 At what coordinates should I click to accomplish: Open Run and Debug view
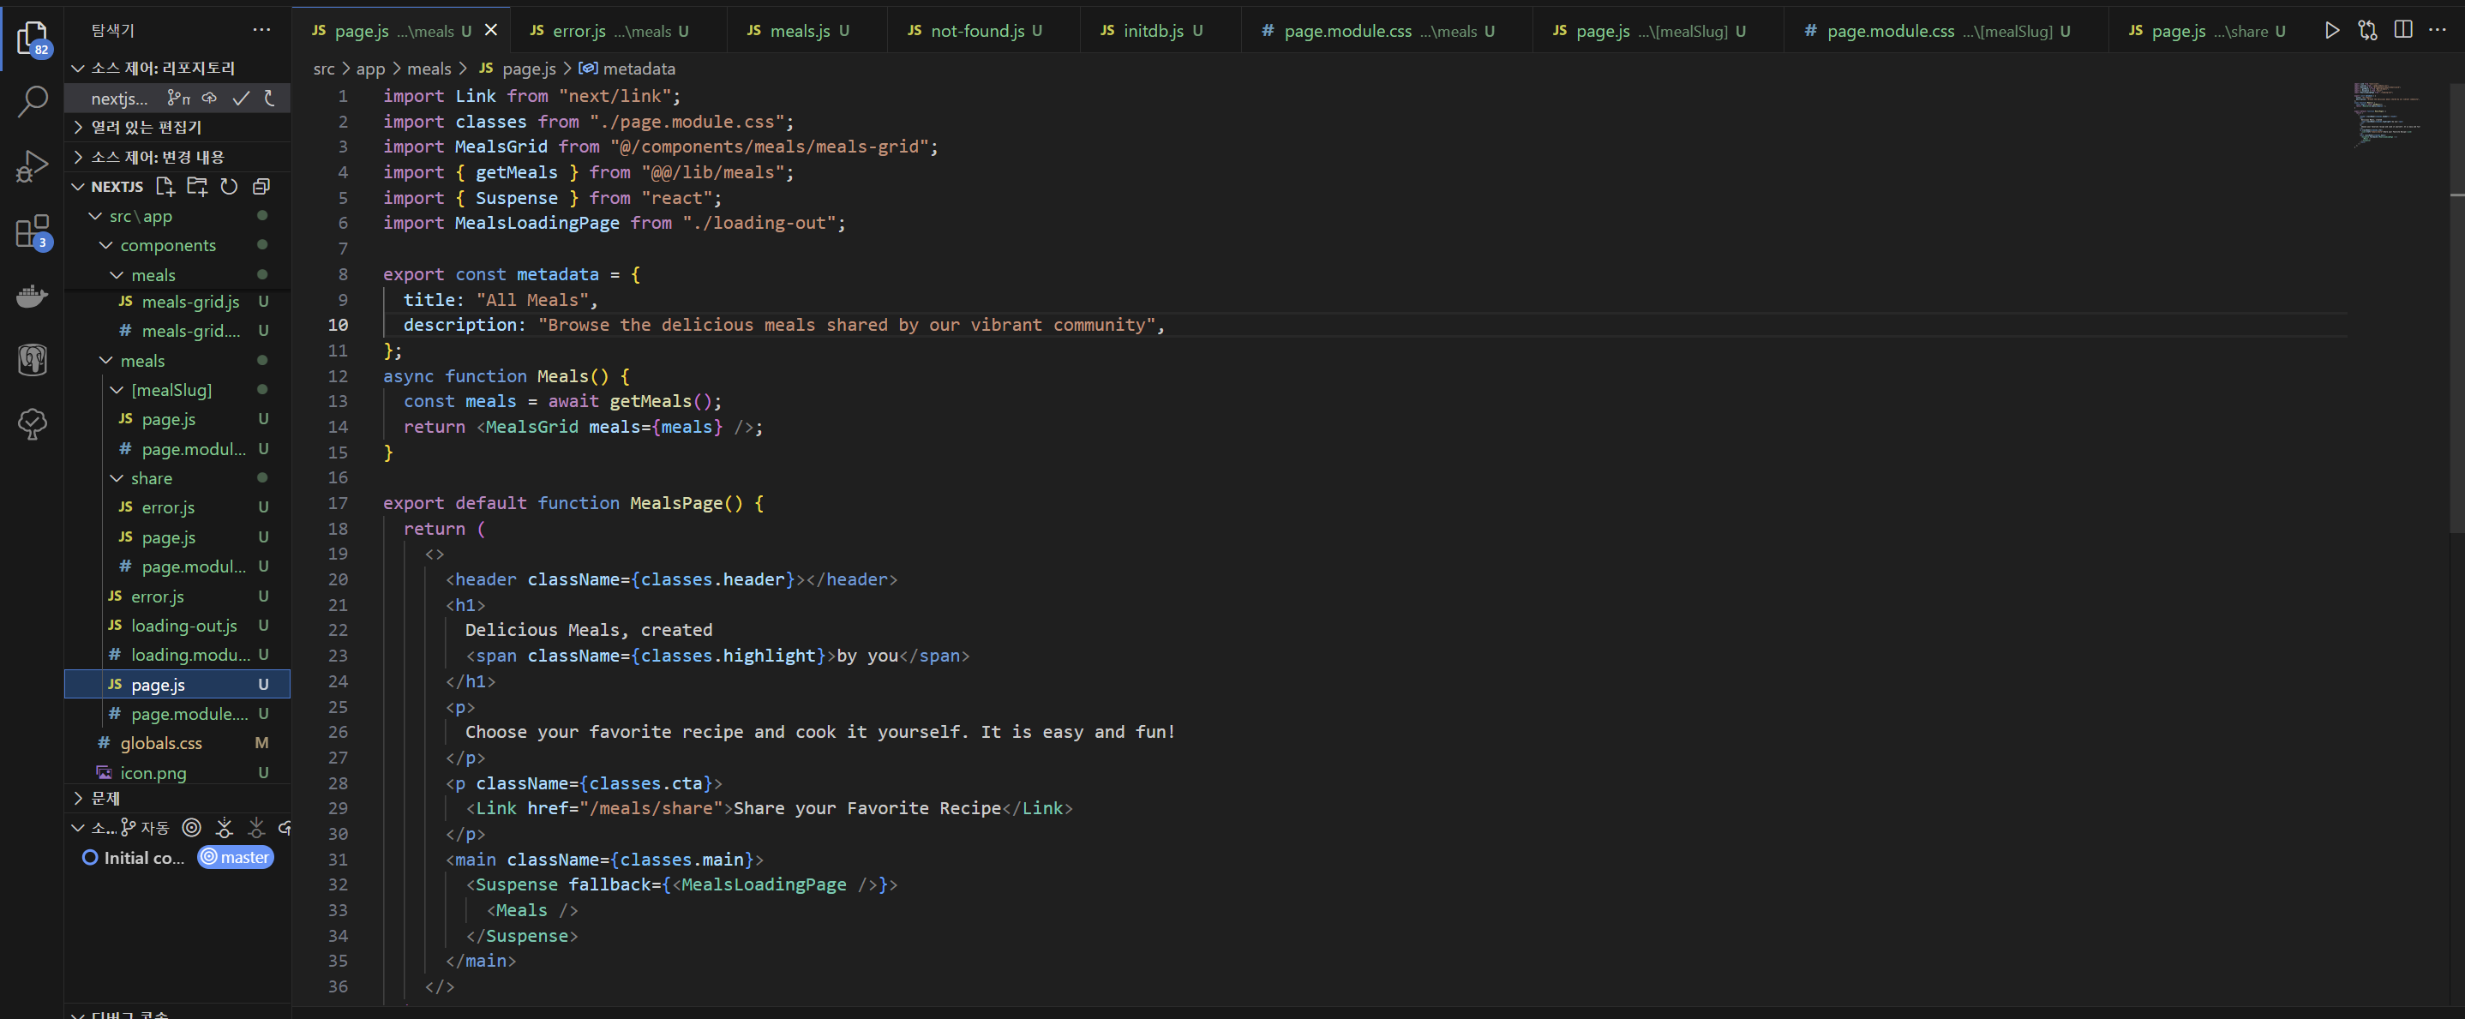pyautogui.click(x=33, y=165)
